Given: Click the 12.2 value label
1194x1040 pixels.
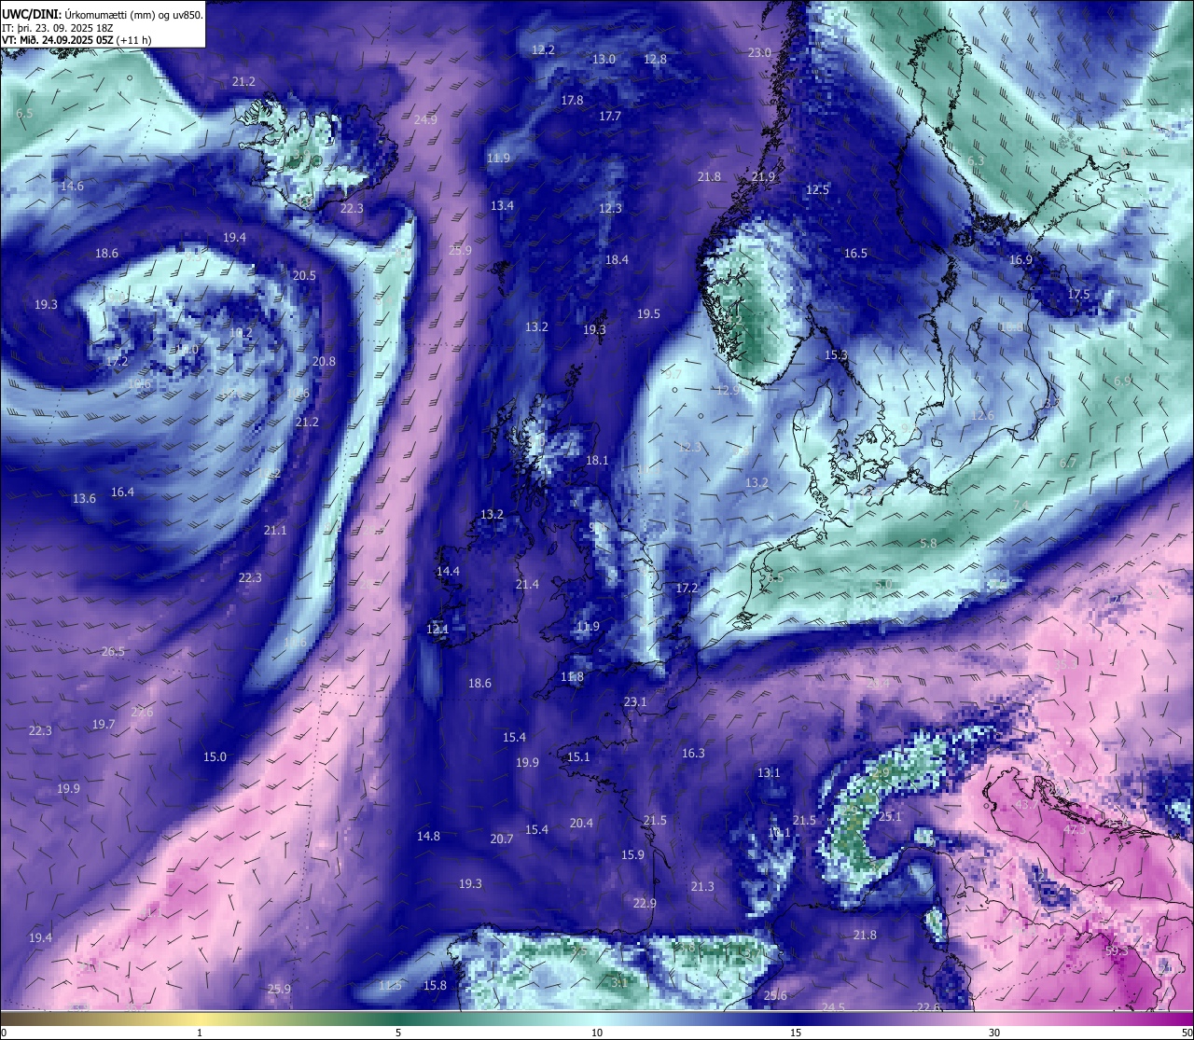Looking at the screenshot, I should tap(543, 49).
